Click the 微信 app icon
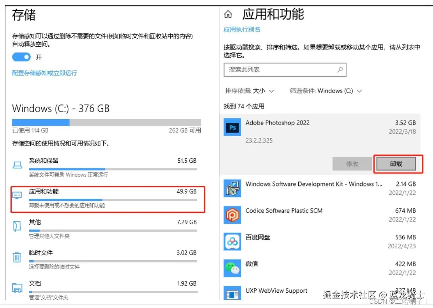Screen dimensions: 433x308 [232, 268]
